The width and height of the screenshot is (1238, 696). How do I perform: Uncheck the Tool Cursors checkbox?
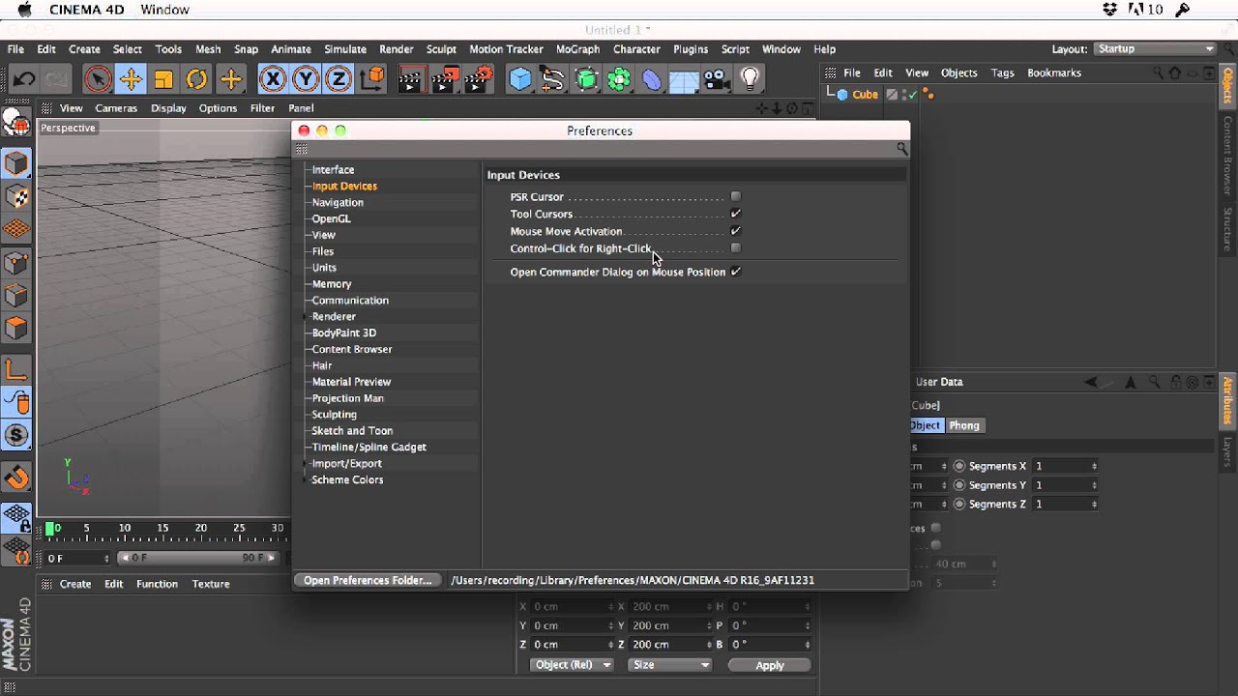pyautogui.click(x=736, y=214)
